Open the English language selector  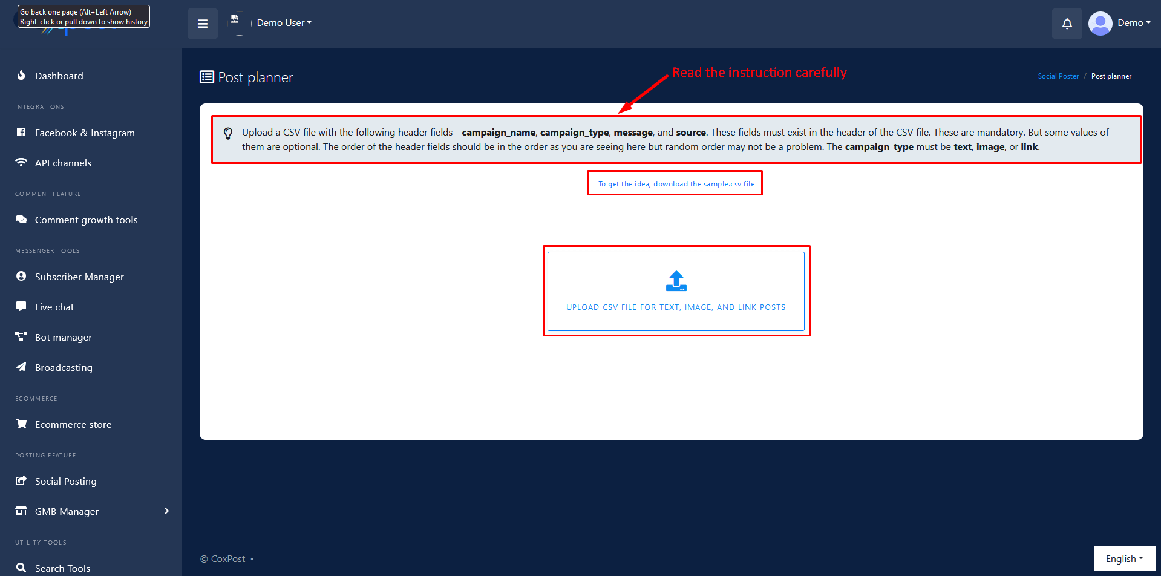[x=1124, y=558]
